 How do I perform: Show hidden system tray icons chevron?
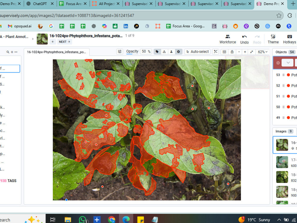[x=279, y=220]
